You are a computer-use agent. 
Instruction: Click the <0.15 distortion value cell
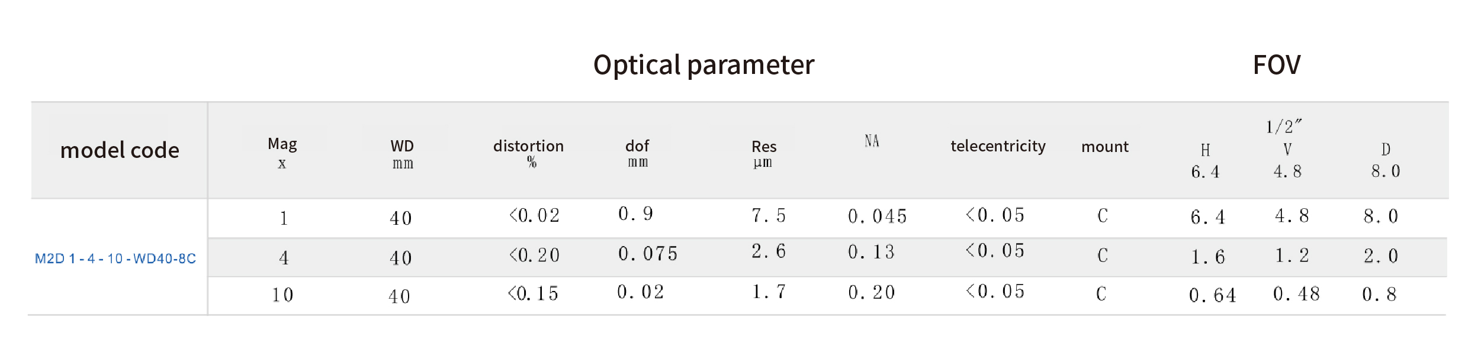click(533, 294)
